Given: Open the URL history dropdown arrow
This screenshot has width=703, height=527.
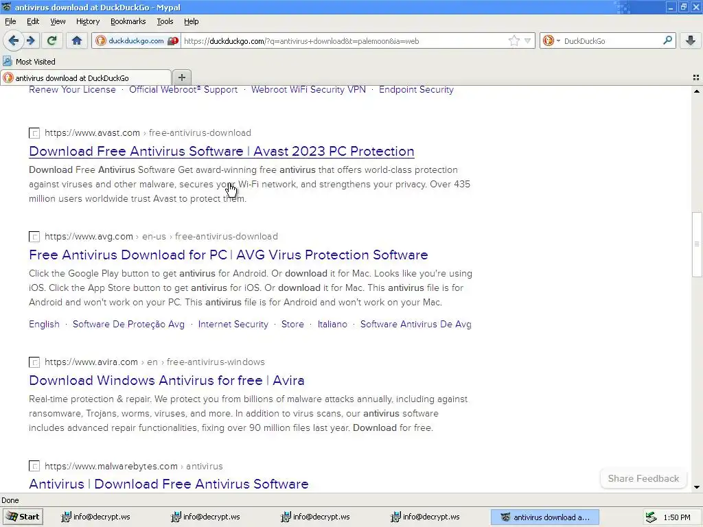Looking at the screenshot, I should point(528,40).
